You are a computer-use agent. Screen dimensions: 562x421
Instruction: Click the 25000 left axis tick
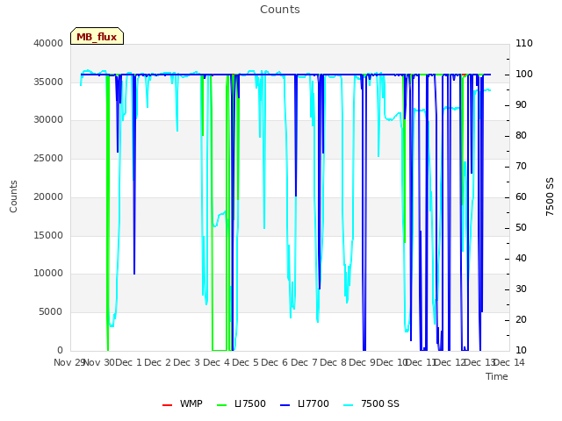tap(48, 158)
